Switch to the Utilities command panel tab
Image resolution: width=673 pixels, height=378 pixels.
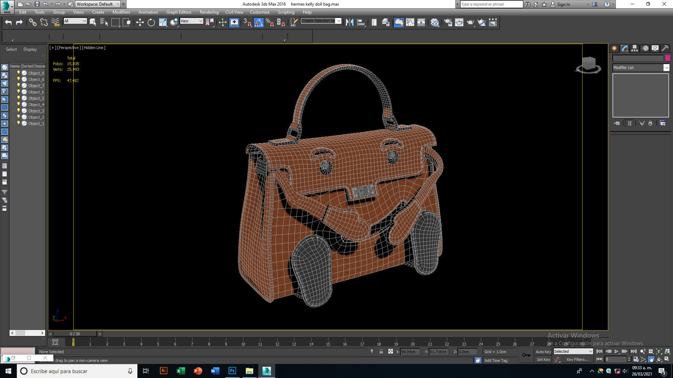click(x=665, y=48)
